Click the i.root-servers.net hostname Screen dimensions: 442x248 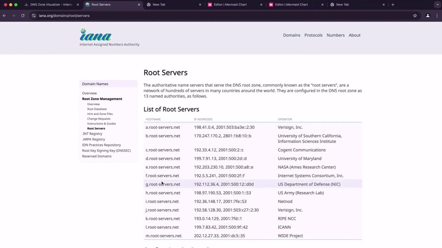(x=162, y=201)
